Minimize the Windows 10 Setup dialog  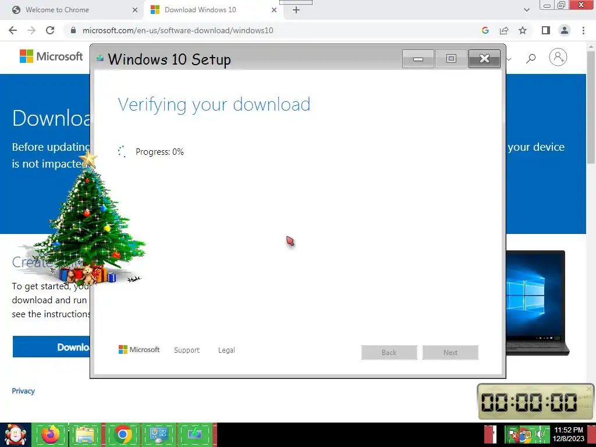pyautogui.click(x=418, y=59)
